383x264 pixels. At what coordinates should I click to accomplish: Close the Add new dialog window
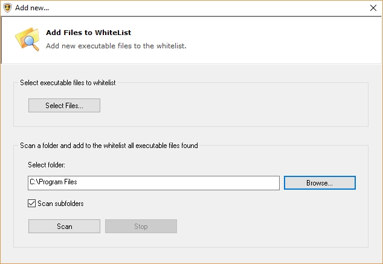click(x=372, y=8)
